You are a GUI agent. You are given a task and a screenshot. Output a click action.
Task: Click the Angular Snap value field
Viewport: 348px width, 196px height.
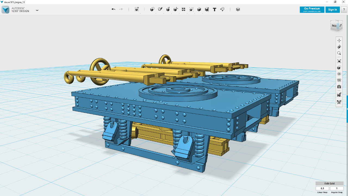337,188
